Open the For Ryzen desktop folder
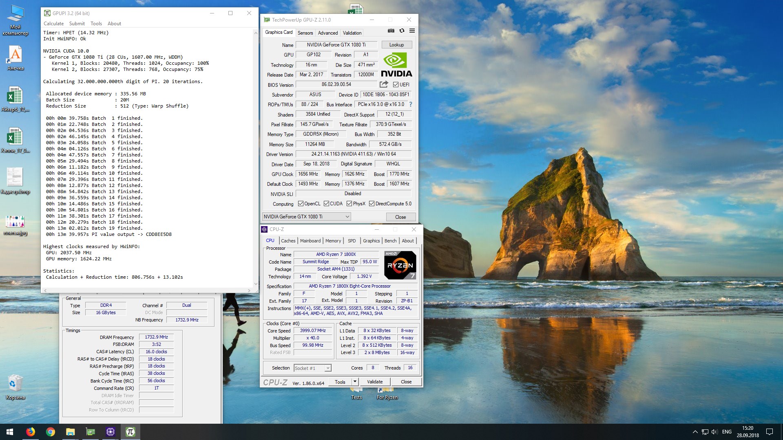This screenshot has height=440, width=783. point(387,394)
